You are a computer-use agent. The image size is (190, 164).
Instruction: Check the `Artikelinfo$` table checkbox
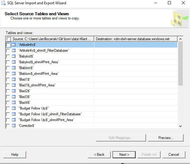coord(8,45)
